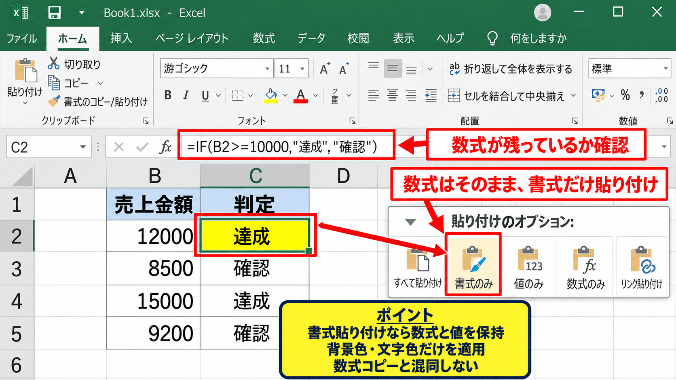Choose リンク貼り付け paste option
Image resolution: width=676 pixels, height=380 pixels.
click(642, 266)
